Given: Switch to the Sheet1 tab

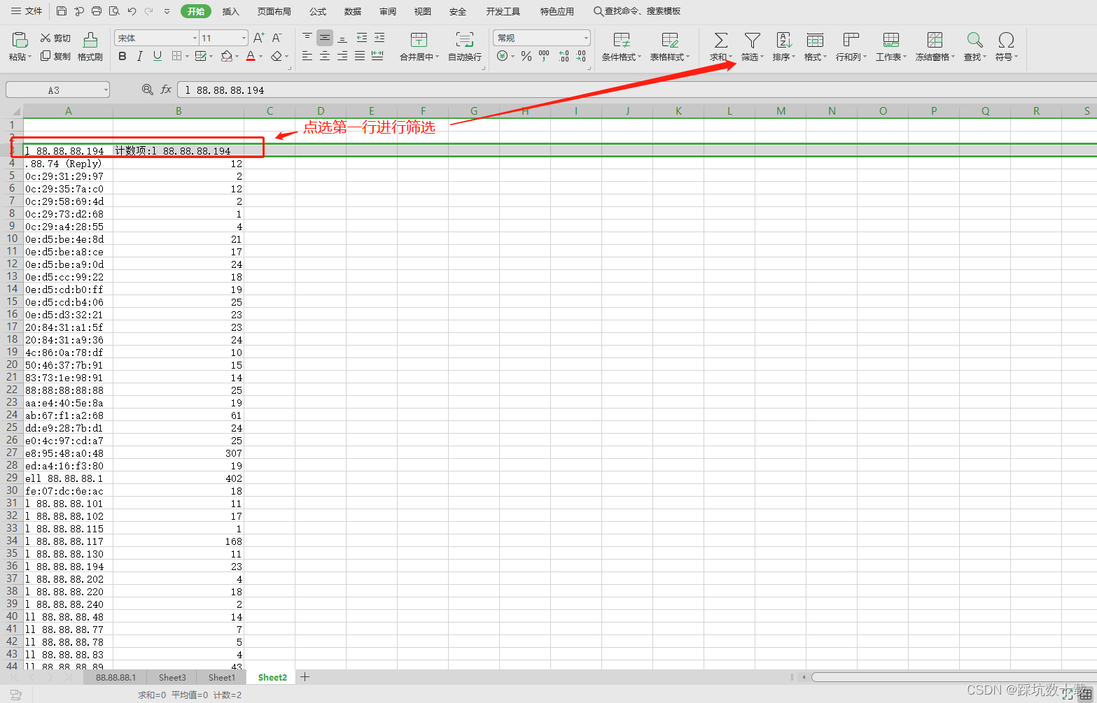Looking at the screenshot, I should (x=222, y=677).
